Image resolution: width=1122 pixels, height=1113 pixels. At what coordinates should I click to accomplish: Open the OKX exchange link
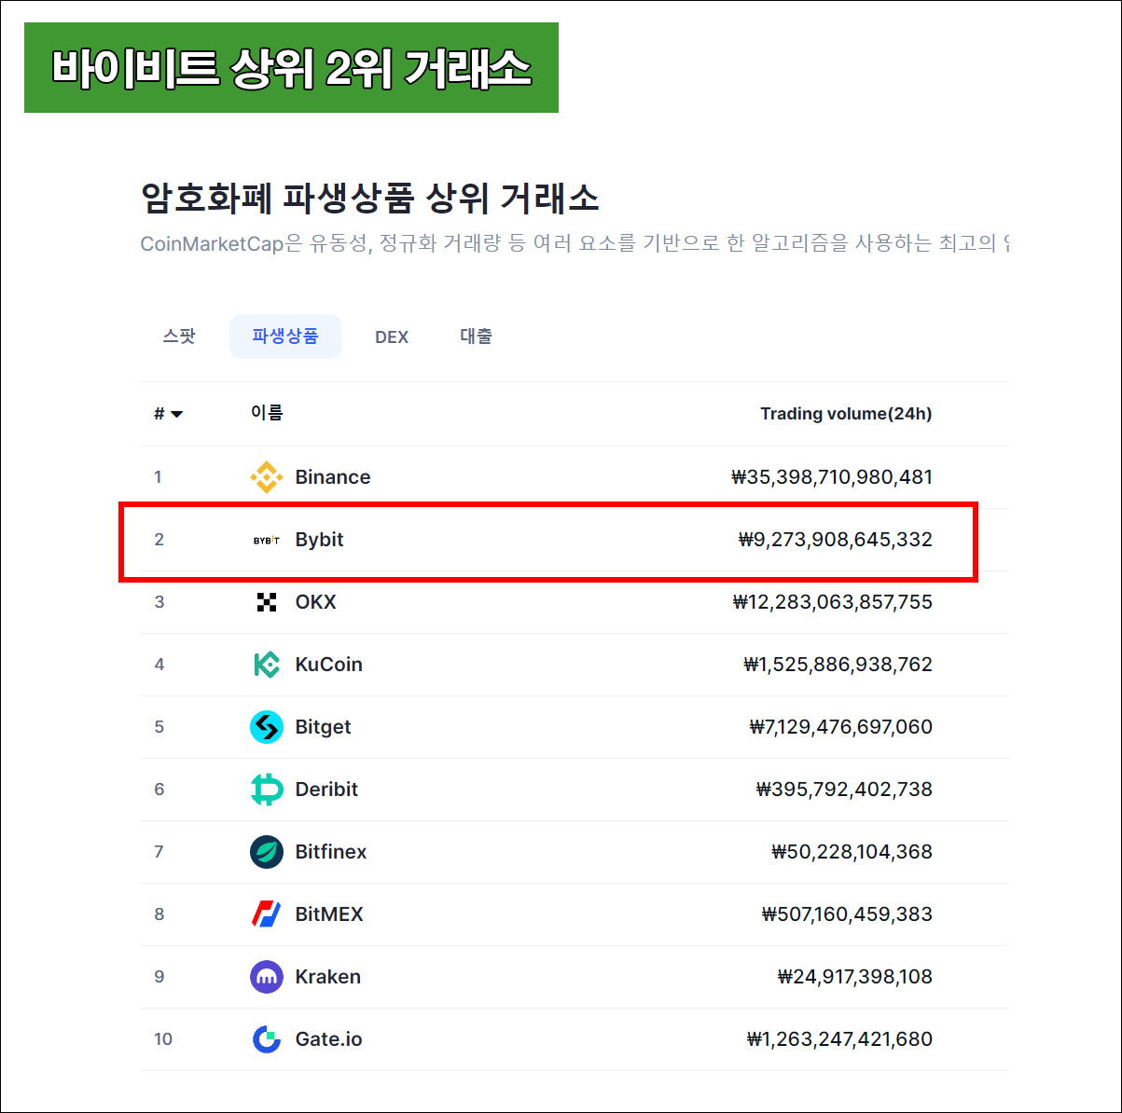click(x=316, y=602)
